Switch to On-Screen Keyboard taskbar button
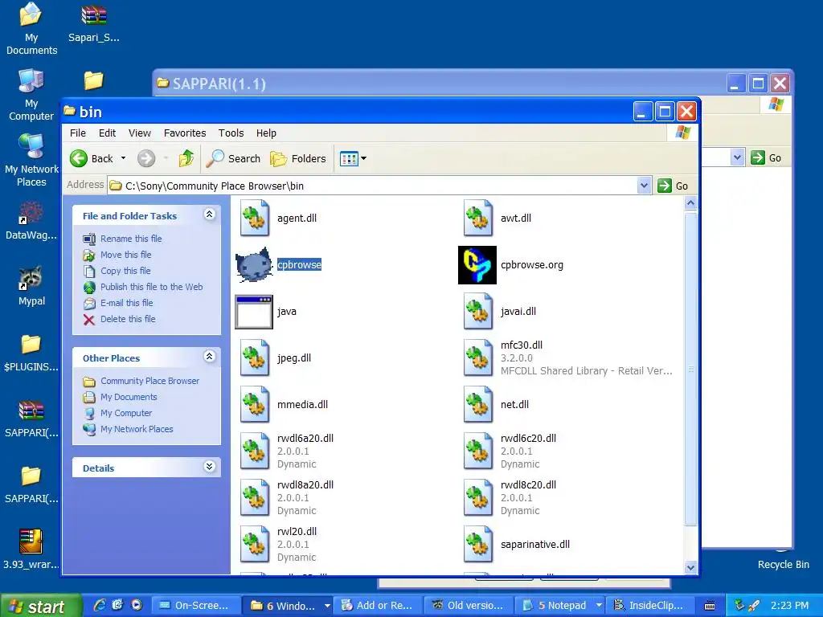The width and height of the screenshot is (823, 617). [x=196, y=606]
